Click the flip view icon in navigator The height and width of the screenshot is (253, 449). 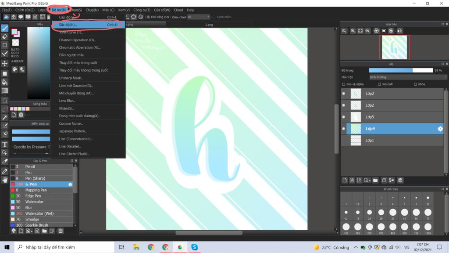pos(400,31)
